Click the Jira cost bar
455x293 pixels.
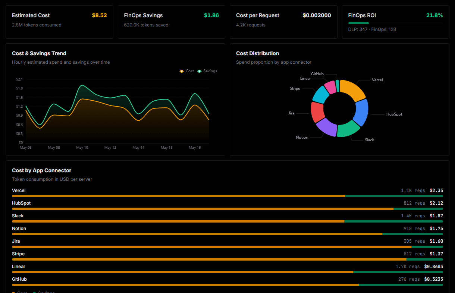tap(228, 247)
